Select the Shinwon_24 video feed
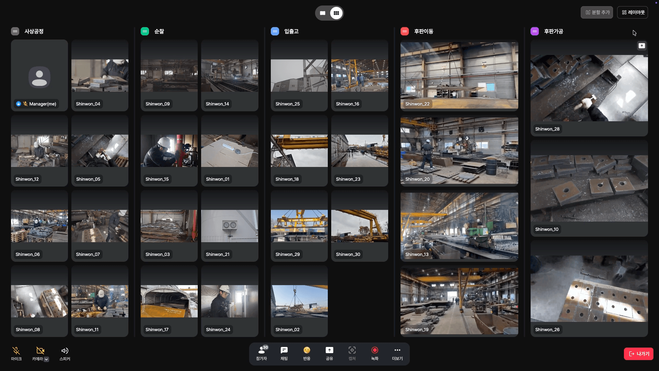The height and width of the screenshot is (371, 659). [230, 301]
